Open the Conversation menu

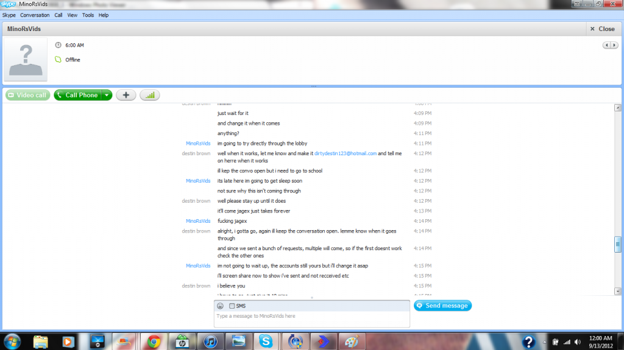pyautogui.click(x=35, y=15)
